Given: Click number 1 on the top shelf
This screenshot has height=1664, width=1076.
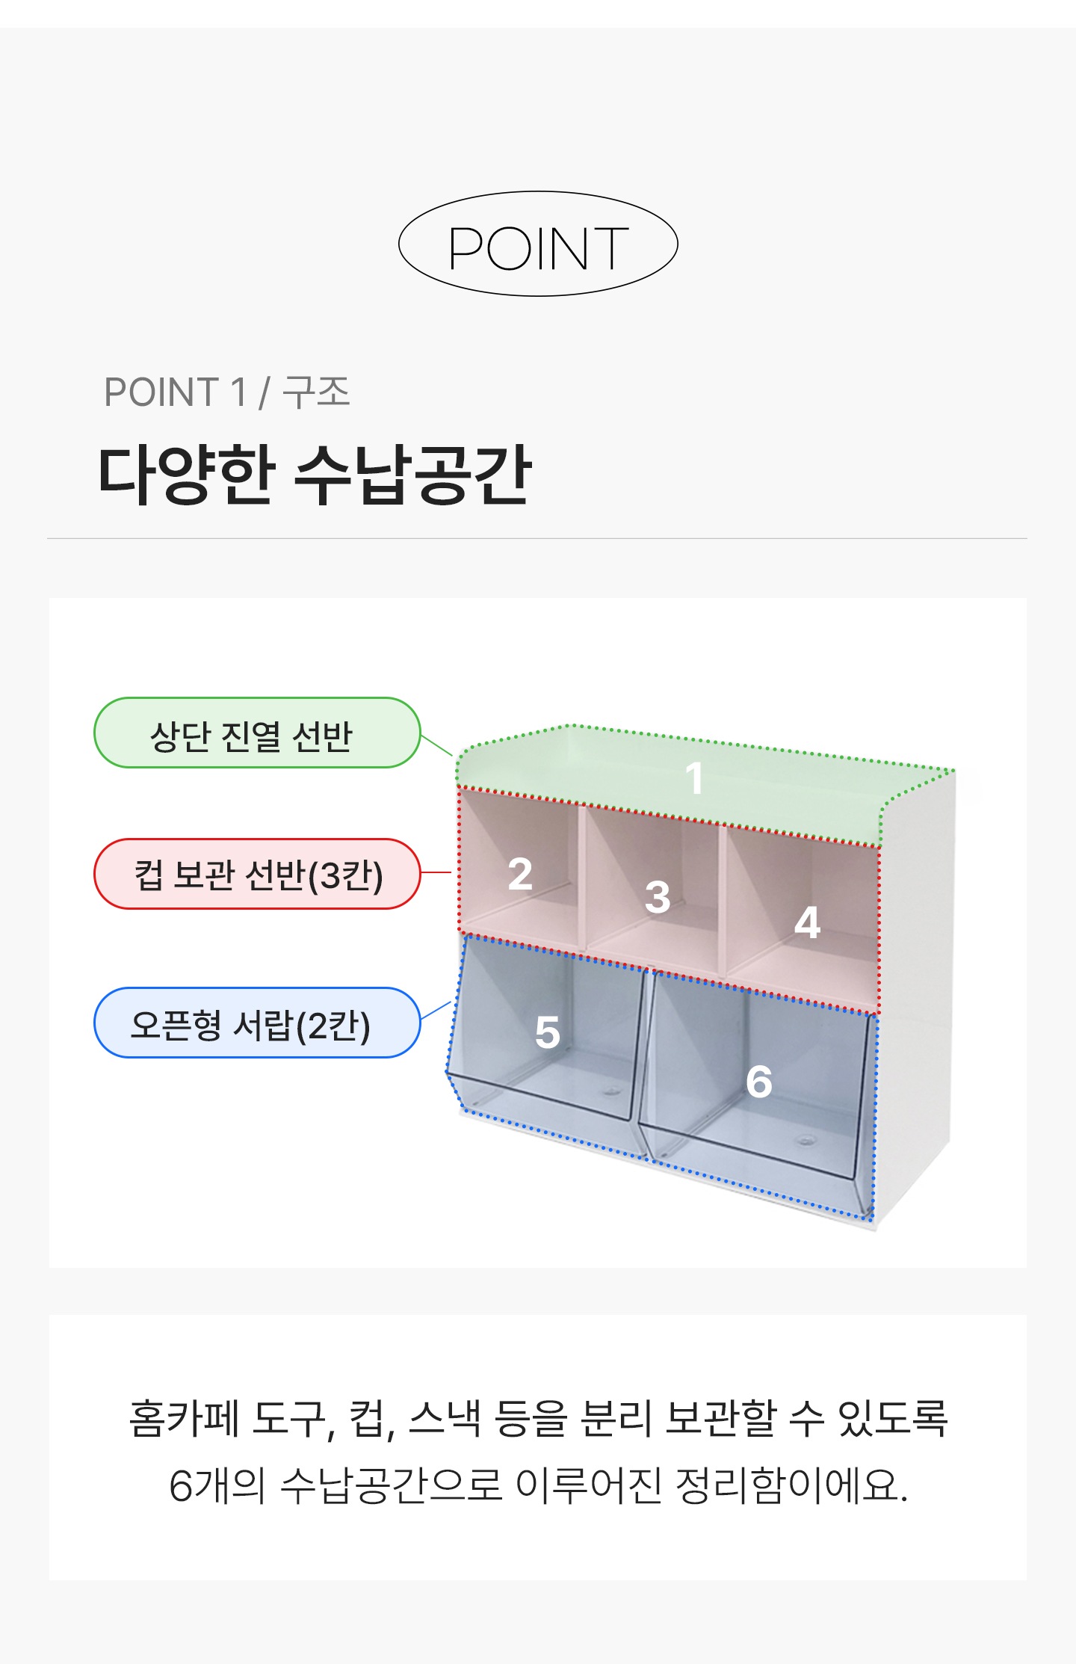Looking at the screenshot, I should [x=695, y=778].
